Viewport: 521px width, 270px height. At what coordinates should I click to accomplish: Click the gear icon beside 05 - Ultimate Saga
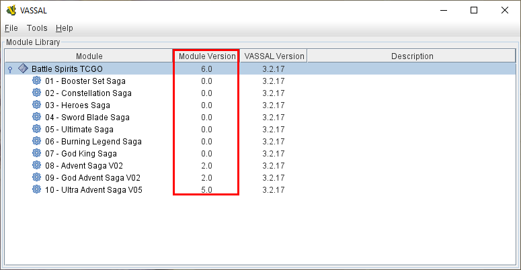click(36, 129)
